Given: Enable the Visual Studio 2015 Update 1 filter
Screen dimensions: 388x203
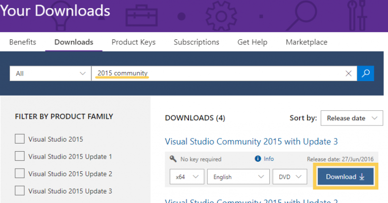Looking at the screenshot, I should (x=20, y=156).
